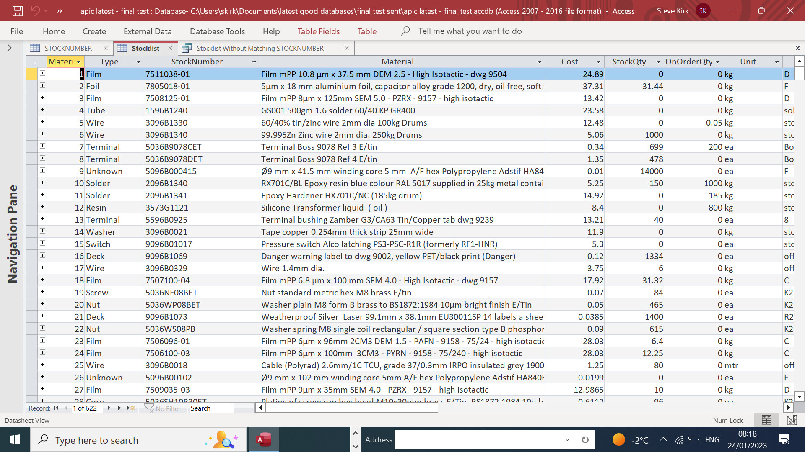Expand subdatasheet for record 7 Terminal
This screenshot has height=452, width=805.
(x=42, y=146)
